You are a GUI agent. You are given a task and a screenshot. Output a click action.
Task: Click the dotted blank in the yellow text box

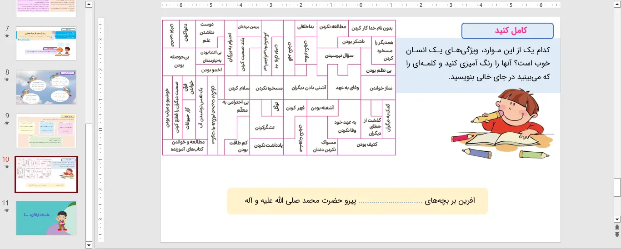pyautogui.click(x=390, y=201)
